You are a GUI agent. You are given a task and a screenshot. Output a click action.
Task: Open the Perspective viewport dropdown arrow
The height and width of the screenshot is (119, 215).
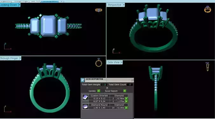(x=124, y=5)
